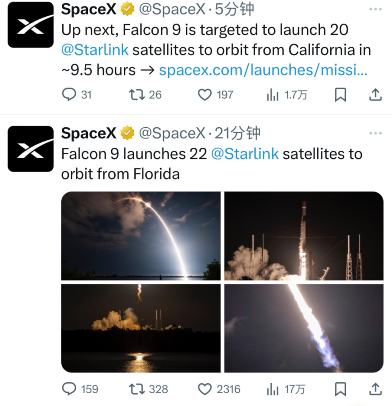This screenshot has width=392, height=406.
Task: Open more options for the 5分钟 tweet
Action: tap(375, 9)
